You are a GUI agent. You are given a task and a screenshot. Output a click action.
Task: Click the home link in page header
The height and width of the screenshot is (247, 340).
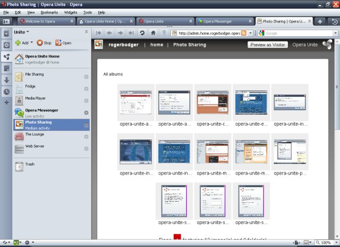pyautogui.click(x=156, y=45)
